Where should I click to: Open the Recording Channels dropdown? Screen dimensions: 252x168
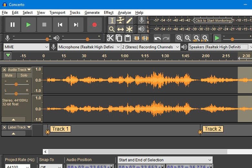pos(151,47)
